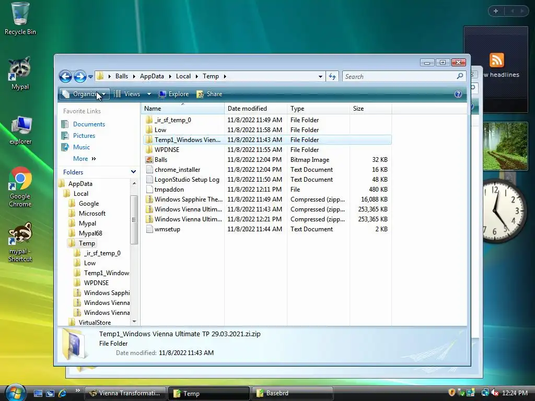
Task: Click the network tray icon
Action: [x=485, y=393]
